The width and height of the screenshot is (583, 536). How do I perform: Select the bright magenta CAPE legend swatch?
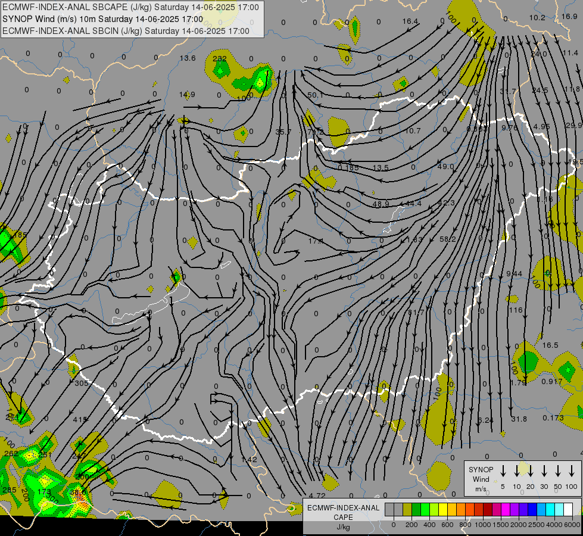pyautogui.click(x=506, y=510)
